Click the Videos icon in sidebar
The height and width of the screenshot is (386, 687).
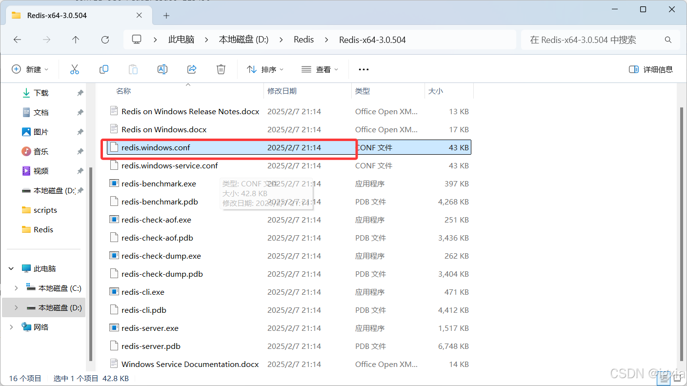tap(26, 171)
